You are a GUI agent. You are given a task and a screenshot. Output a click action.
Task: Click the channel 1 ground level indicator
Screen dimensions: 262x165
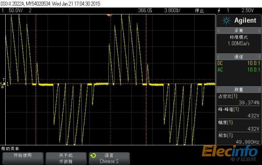pos(2,85)
